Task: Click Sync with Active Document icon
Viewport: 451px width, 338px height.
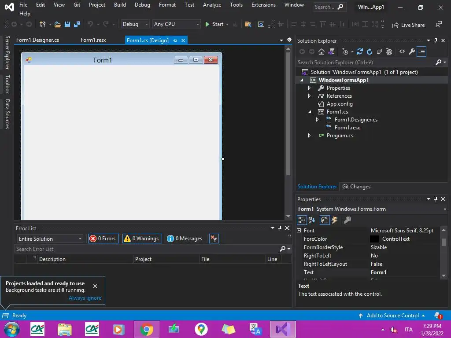Action: [359, 51]
